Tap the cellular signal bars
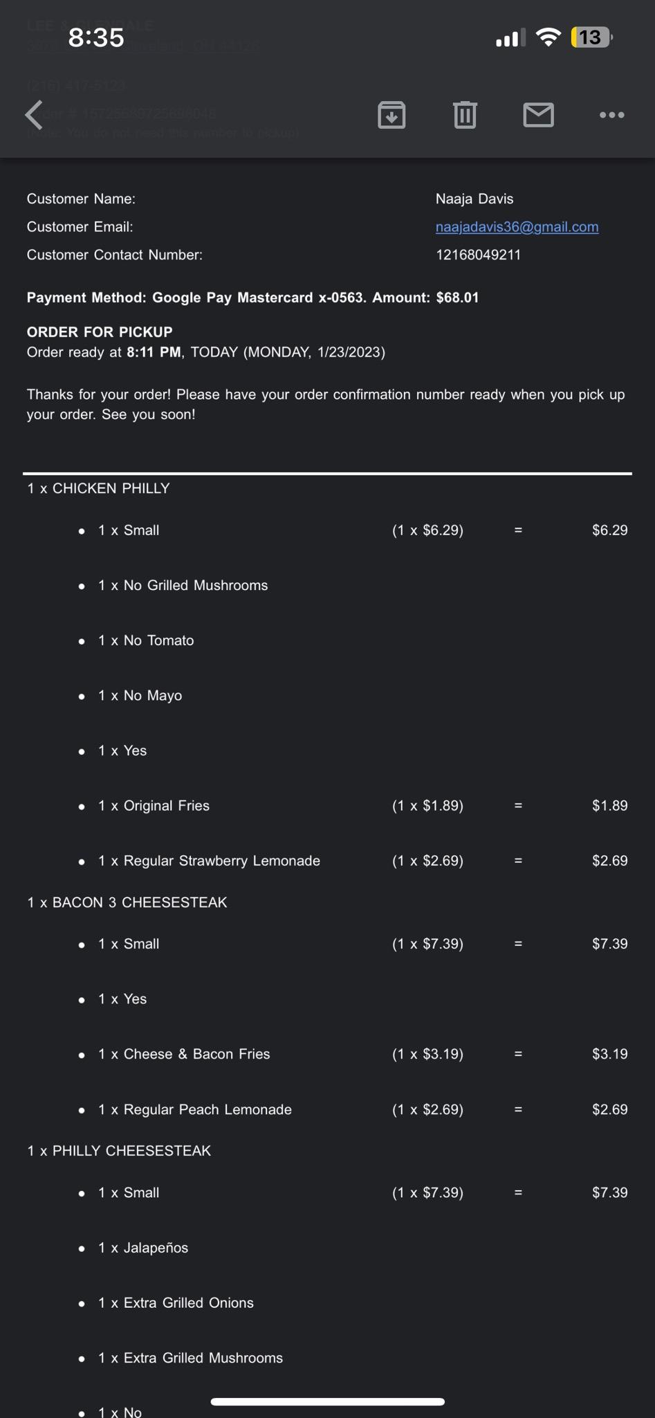 pyautogui.click(x=510, y=37)
